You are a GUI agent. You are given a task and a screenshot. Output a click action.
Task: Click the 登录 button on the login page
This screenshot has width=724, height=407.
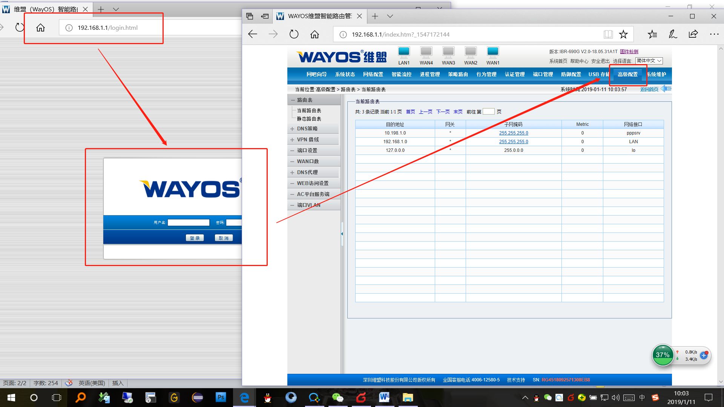195,238
